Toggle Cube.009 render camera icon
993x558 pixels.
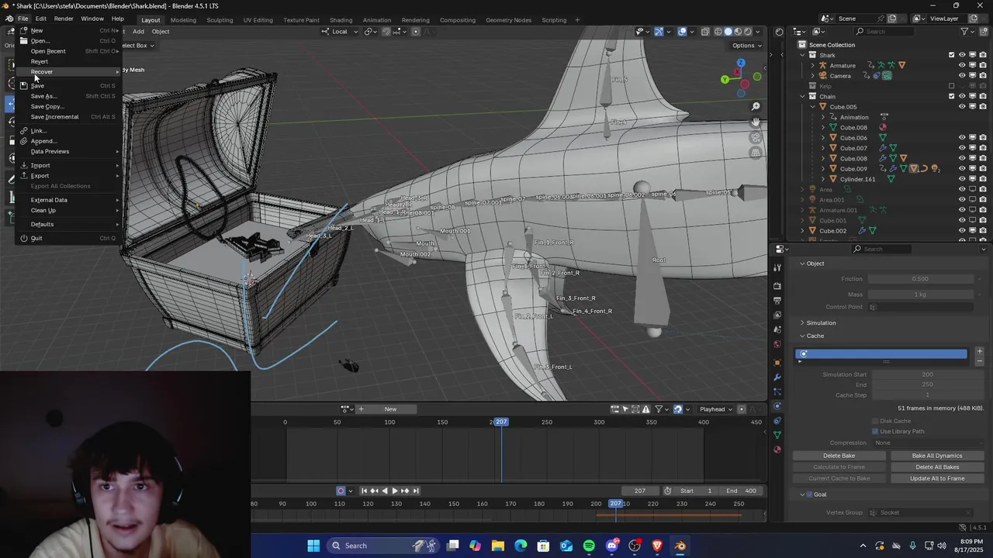pyautogui.click(x=983, y=169)
